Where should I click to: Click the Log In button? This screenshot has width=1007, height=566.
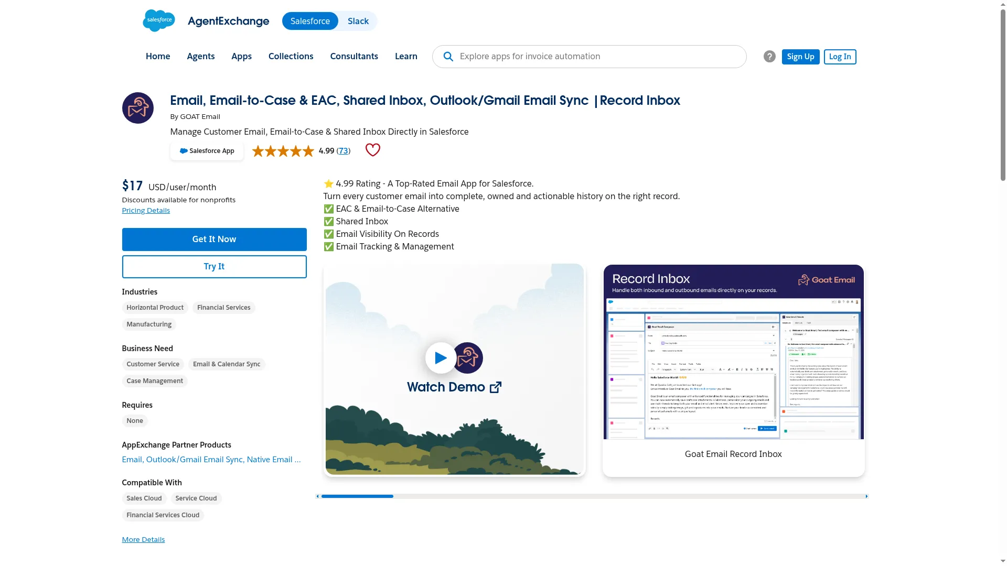[840, 57]
